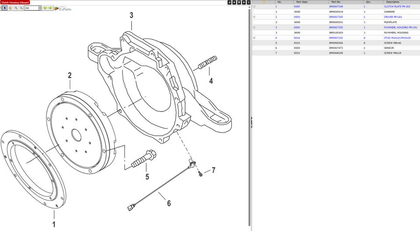Click the diagram pane vertical scrollbar

coord(250,118)
